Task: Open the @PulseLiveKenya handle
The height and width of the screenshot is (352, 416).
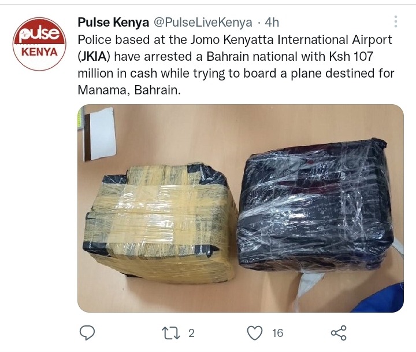Action: 203,23
